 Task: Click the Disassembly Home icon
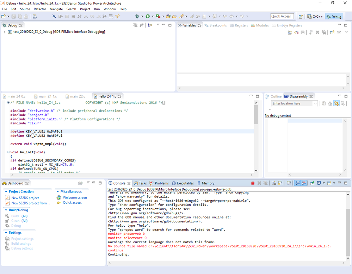pyautogui.click(x=330, y=103)
